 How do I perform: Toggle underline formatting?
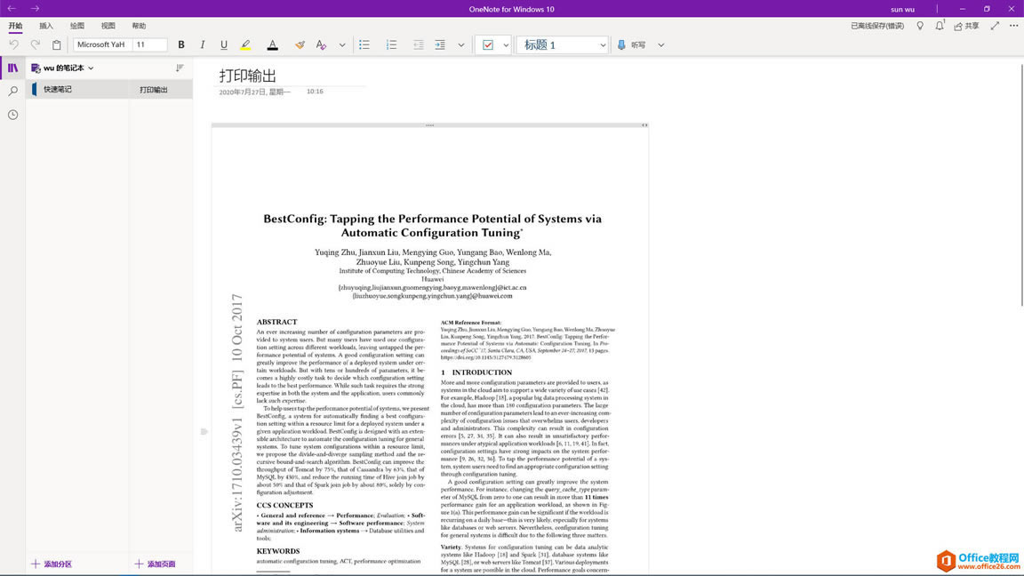pos(223,44)
